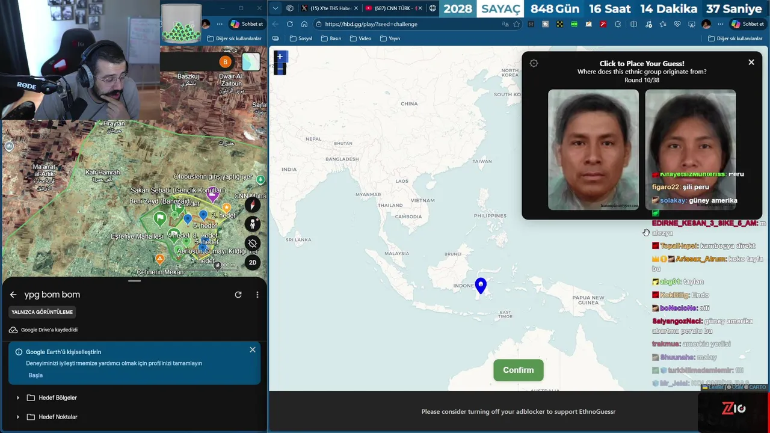Open the left browser three-dot menu
This screenshot has height=433, width=770.
click(x=220, y=24)
